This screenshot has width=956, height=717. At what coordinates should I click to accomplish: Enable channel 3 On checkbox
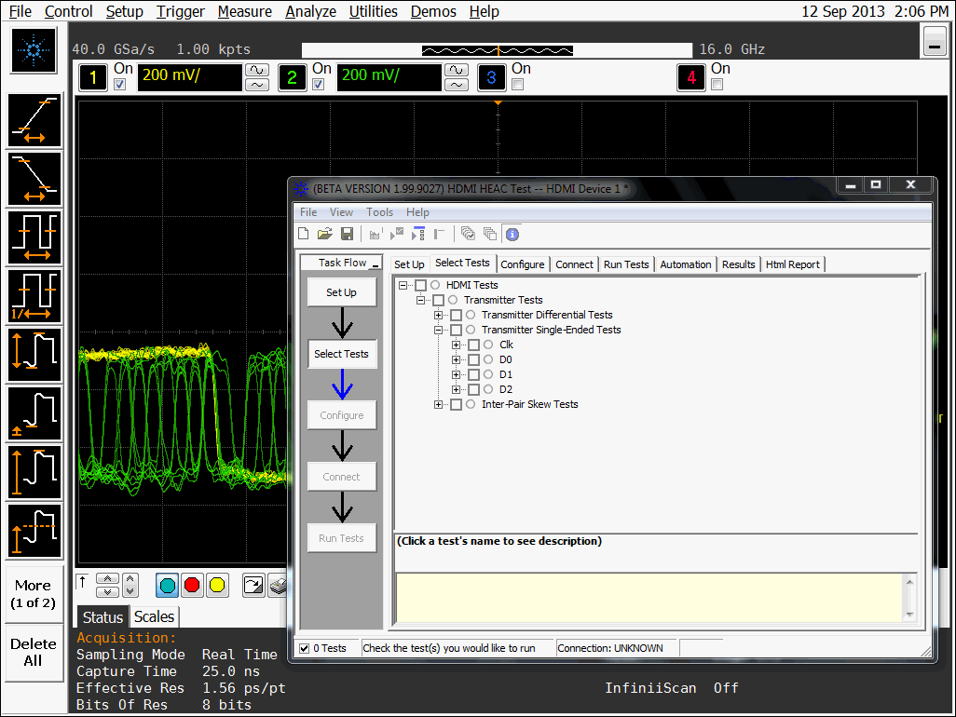(518, 85)
